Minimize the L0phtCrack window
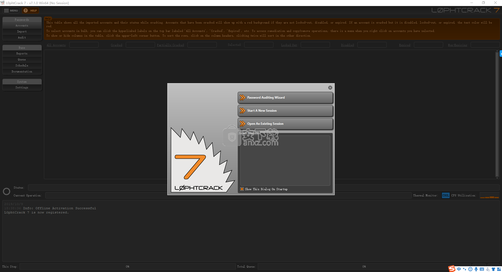 (472, 3)
